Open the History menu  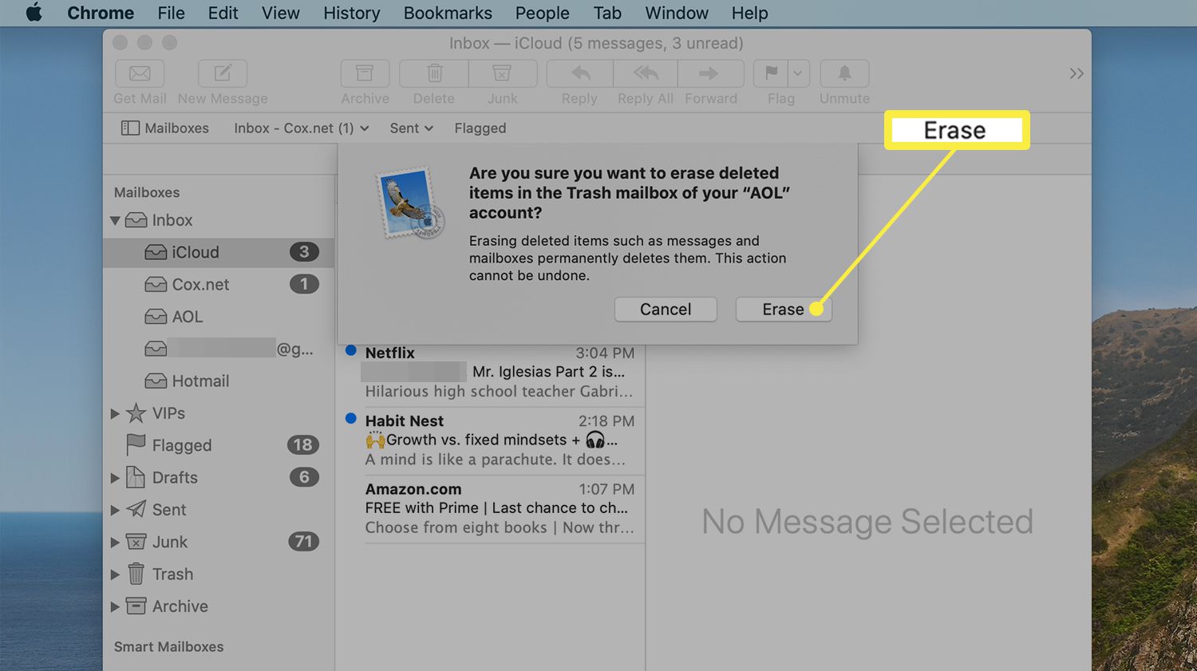(x=352, y=13)
